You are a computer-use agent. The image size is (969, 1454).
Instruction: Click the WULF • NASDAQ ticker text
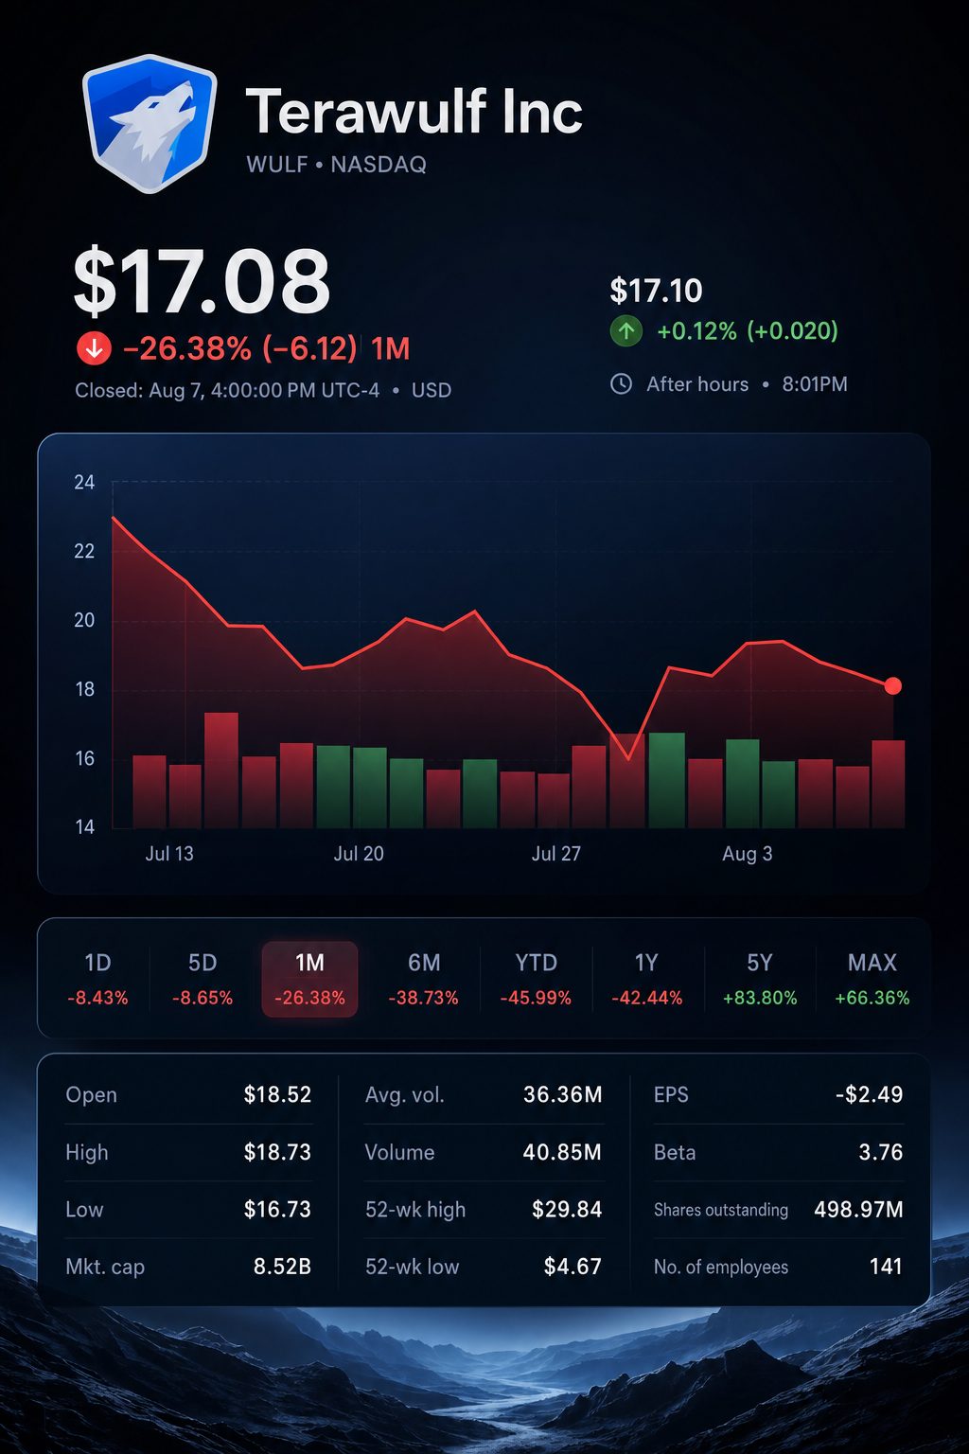point(336,165)
